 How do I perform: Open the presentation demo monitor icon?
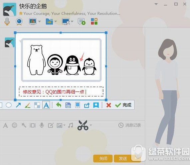click(x=33, y=21)
